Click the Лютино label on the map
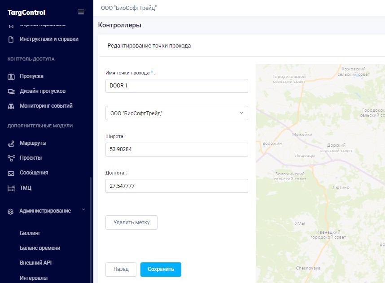This screenshot has height=283, width=385. pos(341,187)
